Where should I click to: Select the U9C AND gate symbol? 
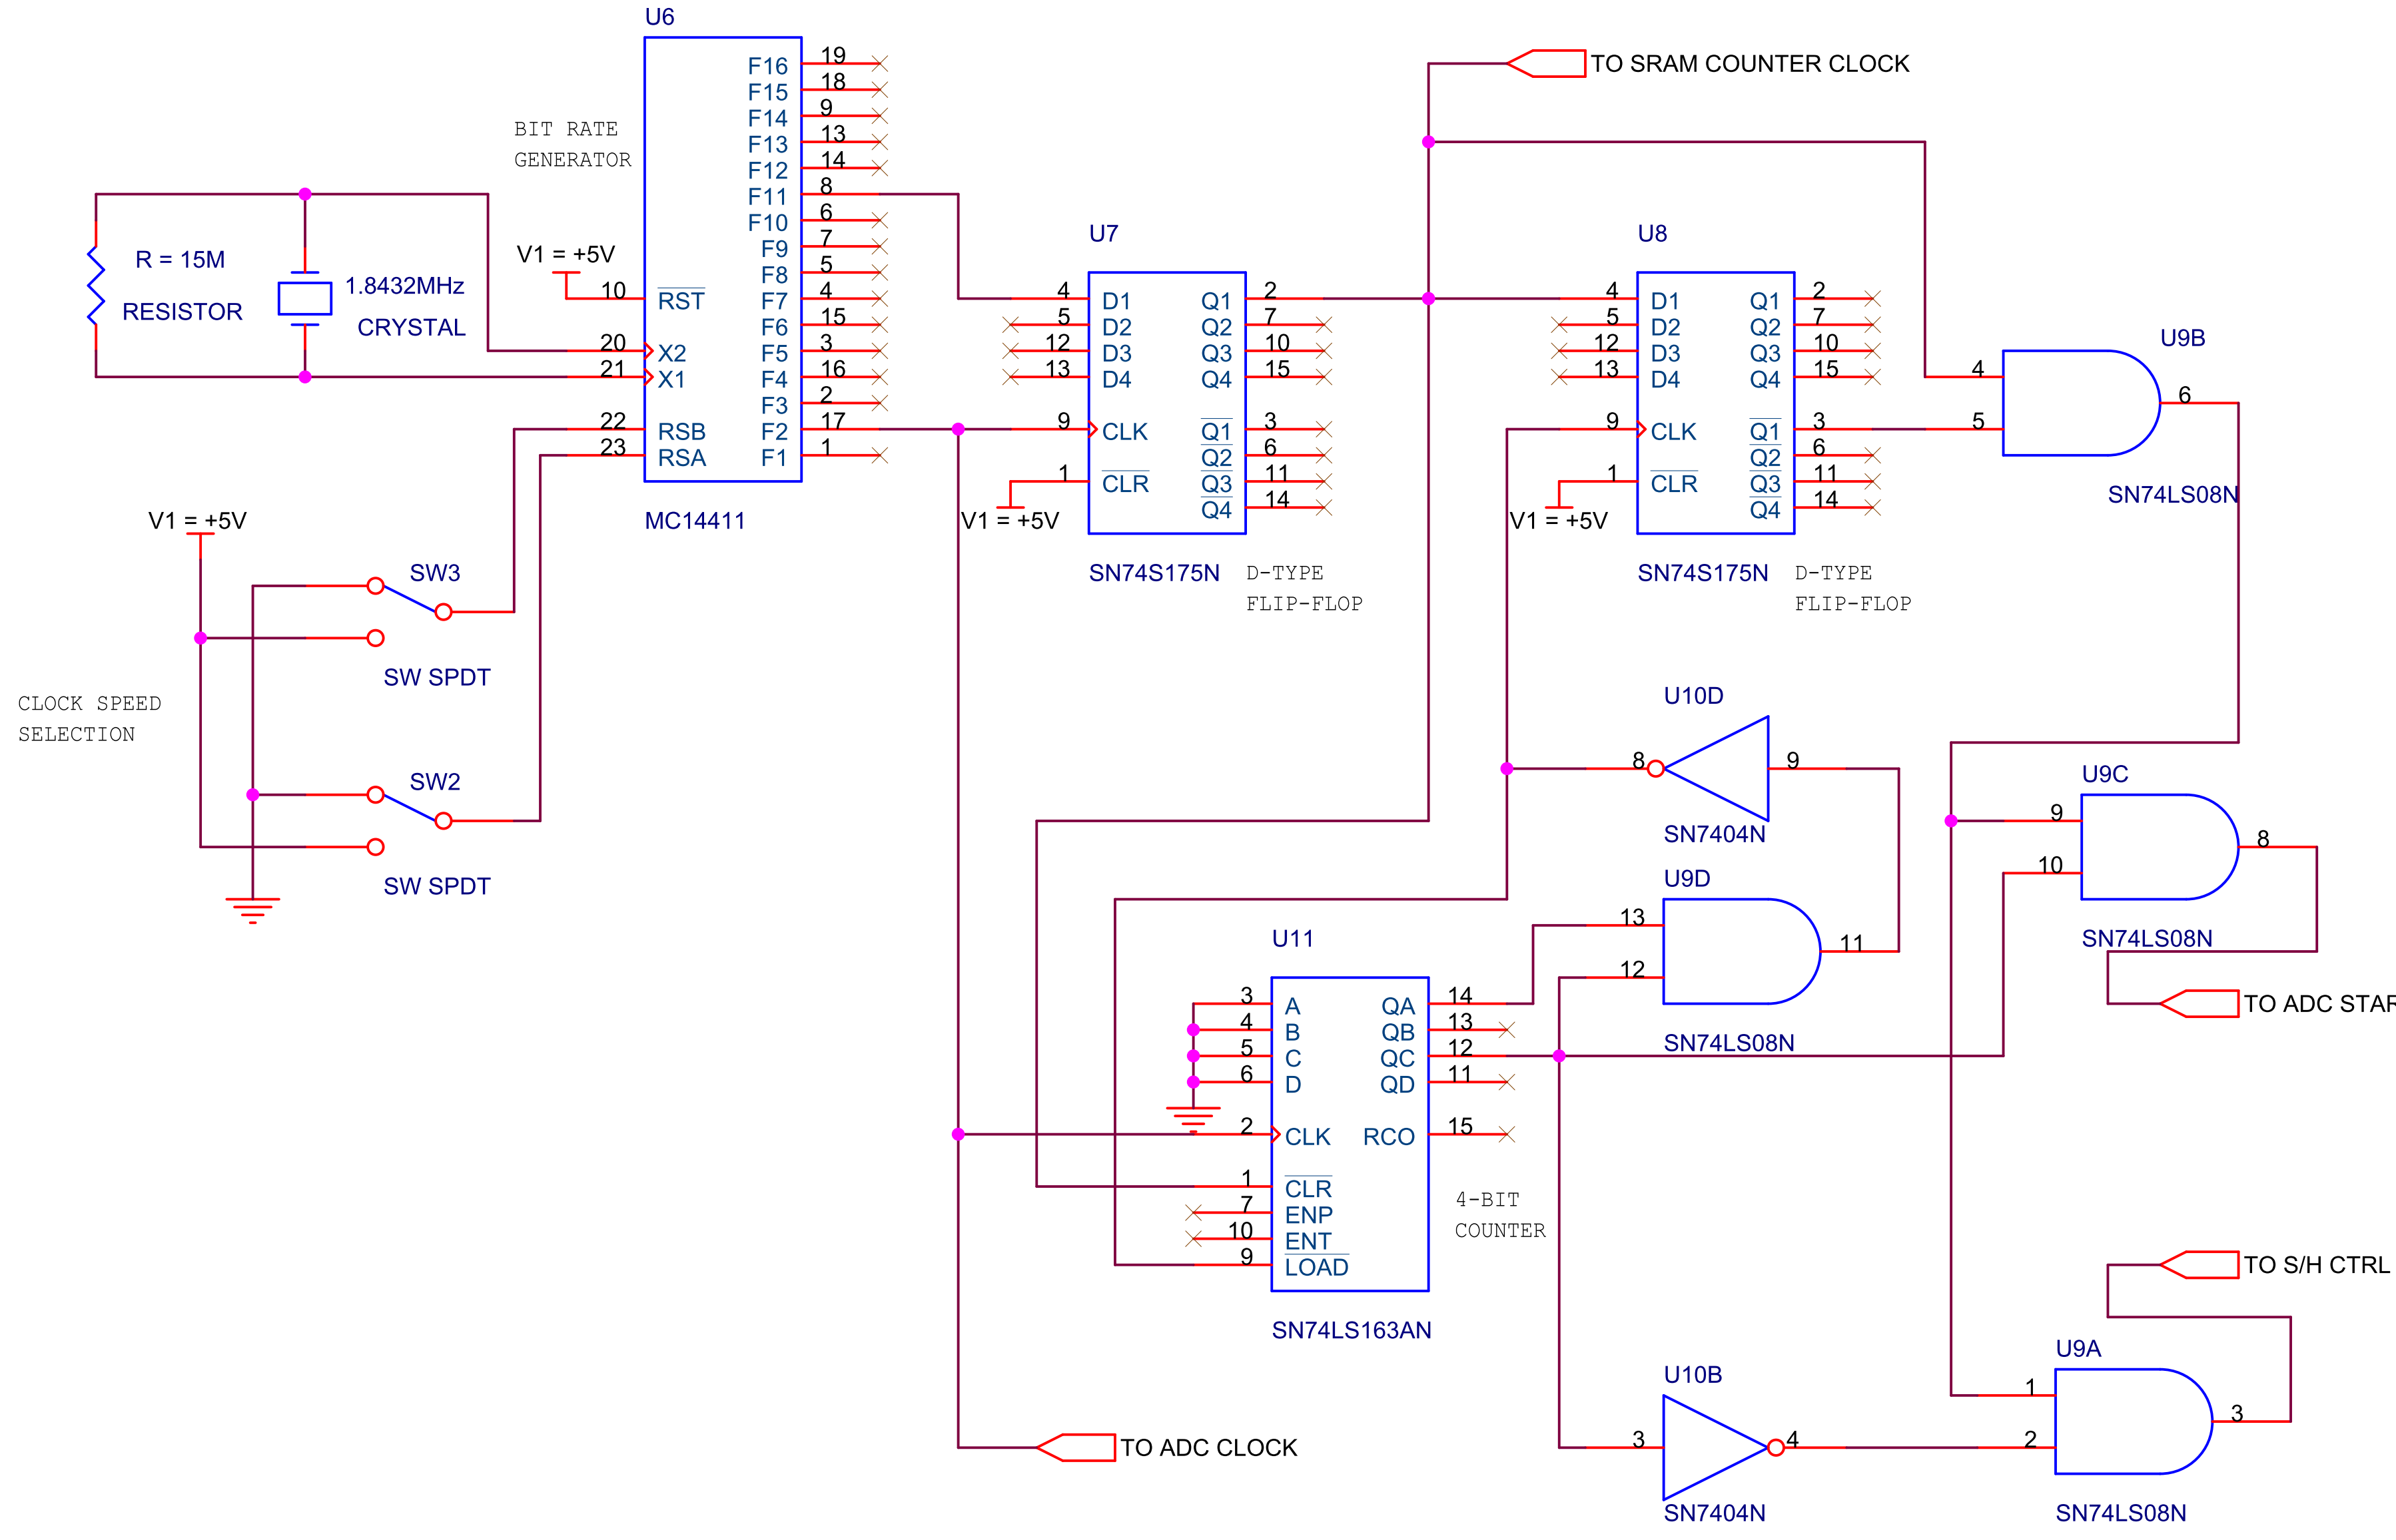[x=2159, y=847]
